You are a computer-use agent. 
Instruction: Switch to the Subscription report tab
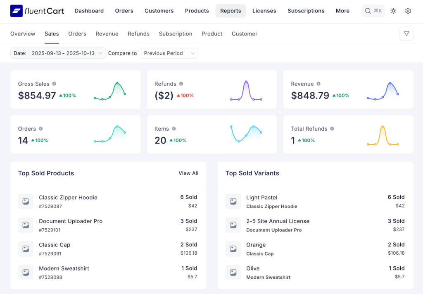(x=175, y=33)
